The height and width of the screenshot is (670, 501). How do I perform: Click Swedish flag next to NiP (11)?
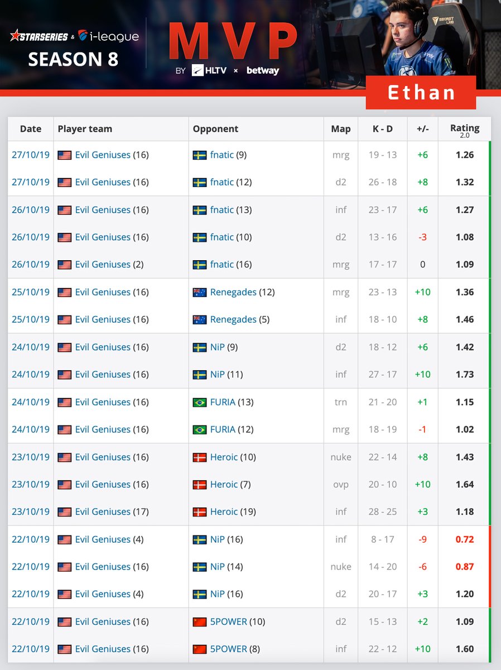click(x=199, y=374)
